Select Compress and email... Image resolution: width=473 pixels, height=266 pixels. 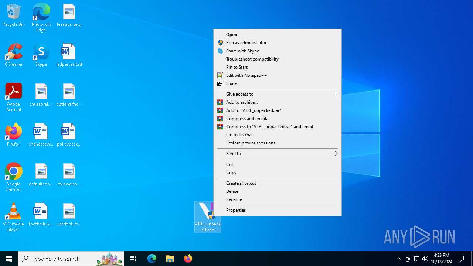(278, 119)
